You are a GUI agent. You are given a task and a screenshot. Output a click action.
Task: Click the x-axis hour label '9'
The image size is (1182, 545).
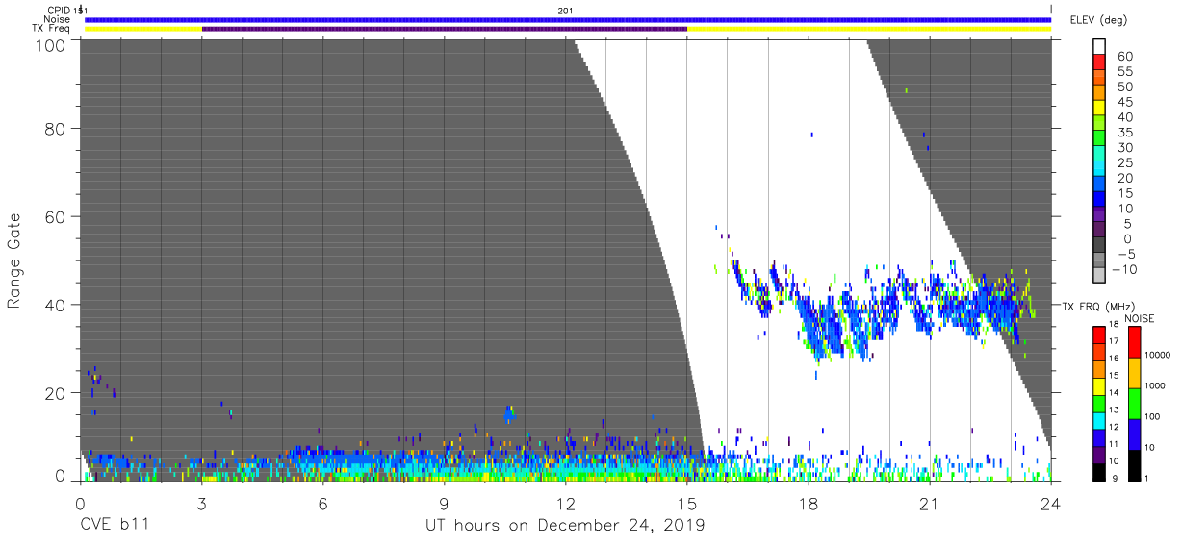(444, 504)
